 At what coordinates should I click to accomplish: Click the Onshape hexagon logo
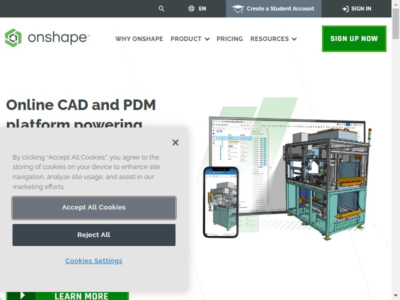(13, 38)
